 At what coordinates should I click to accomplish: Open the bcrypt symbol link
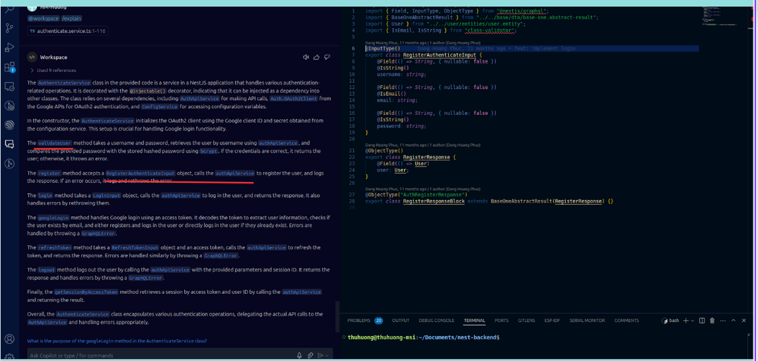pos(209,150)
